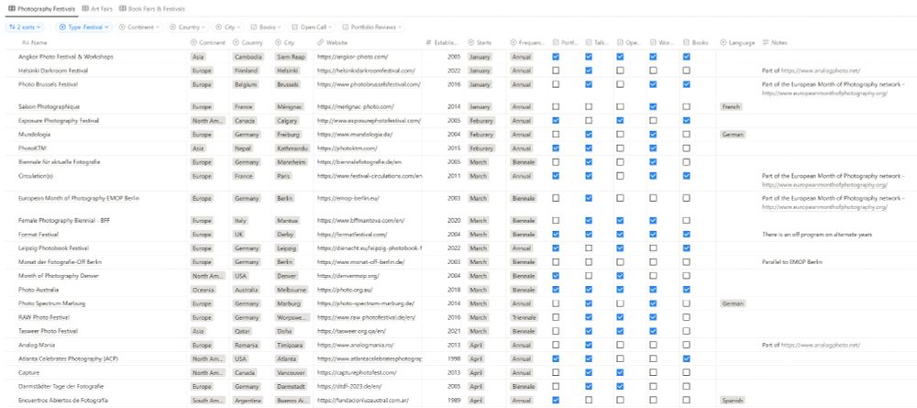Image resolution: width=917 pixels, height=408 pixels.
Task: Uncheck Books box in Format Festival row
Action: coord(686,235)
